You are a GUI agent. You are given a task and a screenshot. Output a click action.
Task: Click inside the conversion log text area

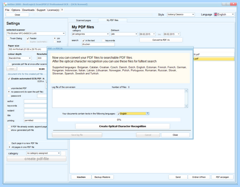coord(118,98)
